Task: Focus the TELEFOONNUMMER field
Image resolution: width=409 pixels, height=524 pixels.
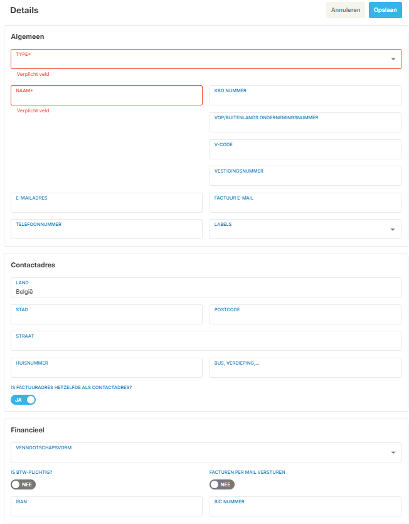Action: (107, 229)
